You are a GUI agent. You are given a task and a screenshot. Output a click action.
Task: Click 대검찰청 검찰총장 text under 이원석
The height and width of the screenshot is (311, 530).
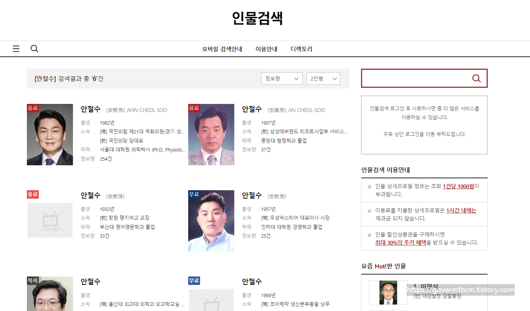(437, 296)
